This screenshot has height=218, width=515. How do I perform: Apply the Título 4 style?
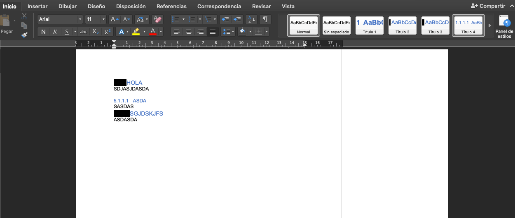click(468, 26)
